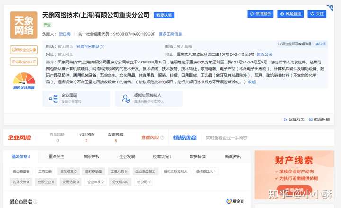
Task: Select the 股权穿透图 tag
Action: click(93, 172)
